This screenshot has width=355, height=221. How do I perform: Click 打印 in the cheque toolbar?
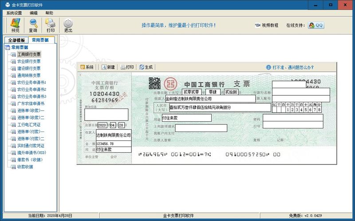(127, 67)
